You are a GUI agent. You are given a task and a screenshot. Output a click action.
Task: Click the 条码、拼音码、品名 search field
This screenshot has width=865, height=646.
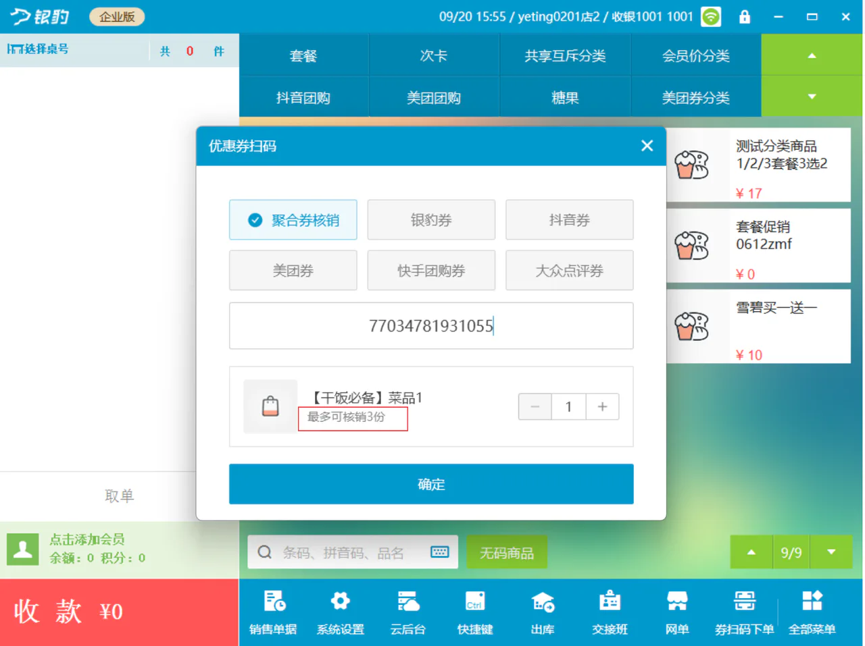353,552
